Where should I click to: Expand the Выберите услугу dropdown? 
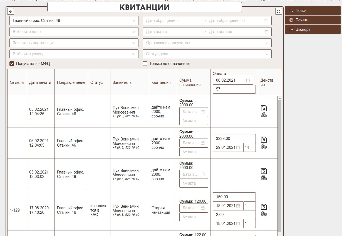pyautogui.click(x=74, y=54)
